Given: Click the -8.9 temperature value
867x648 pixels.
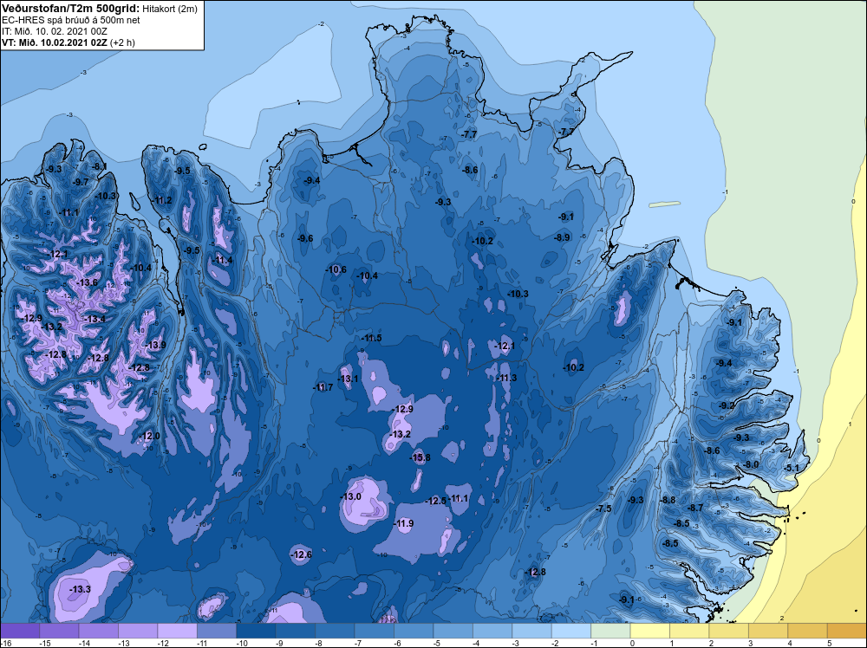Looking at the screenshot, I should point(562,237).
